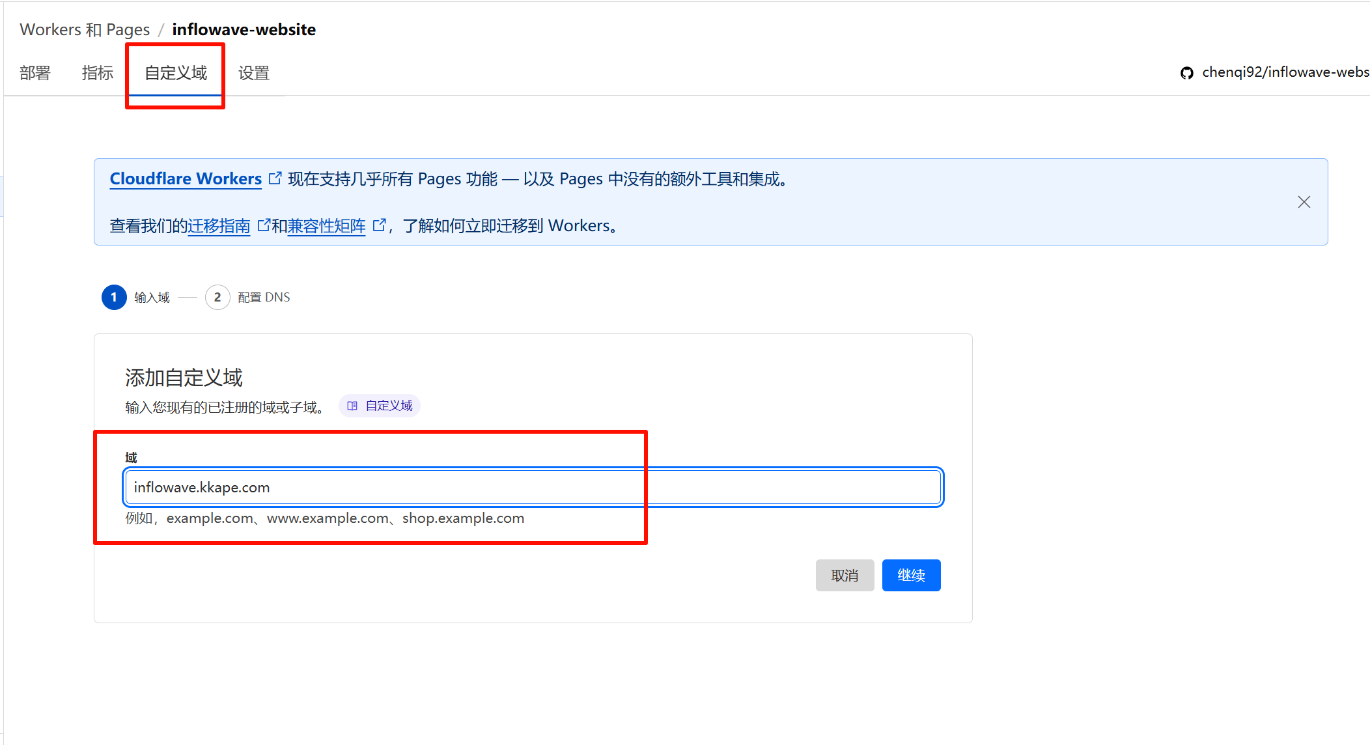Click external-link icon after 迁移指南
This screenshot has height=745, width=1370.
coord(264,225)
